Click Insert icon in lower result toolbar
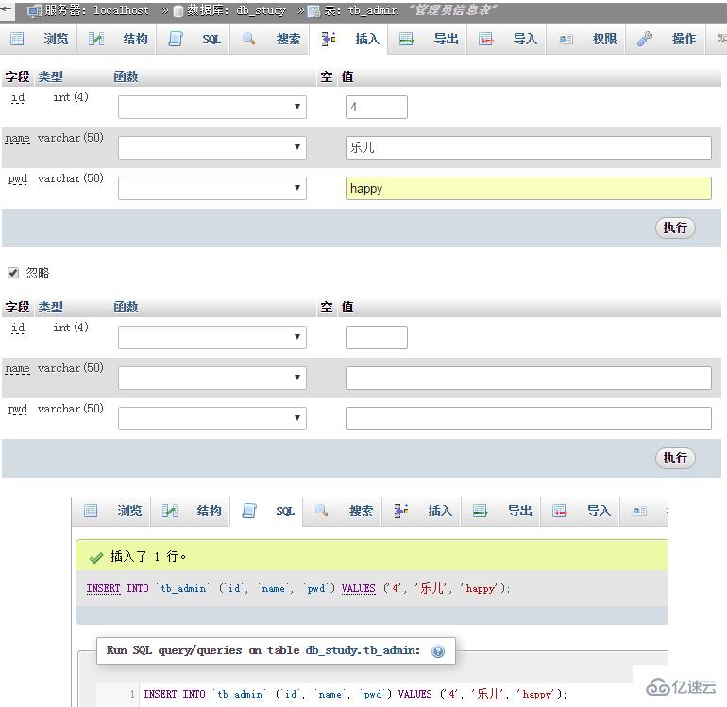 [401, 511]
